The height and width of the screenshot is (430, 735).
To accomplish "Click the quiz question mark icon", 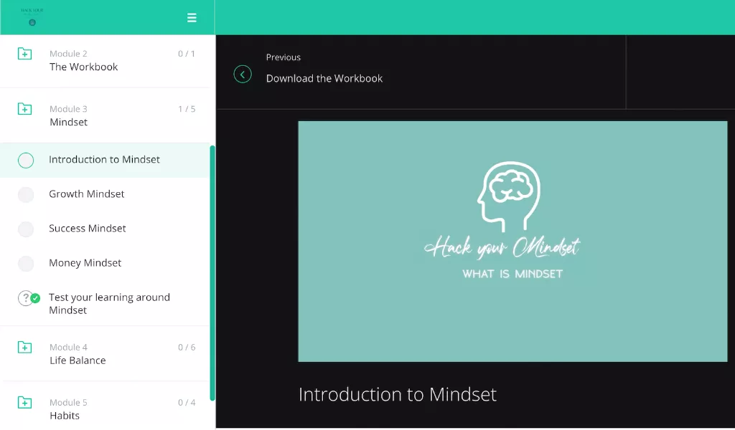I will click(x=26, y=298).
